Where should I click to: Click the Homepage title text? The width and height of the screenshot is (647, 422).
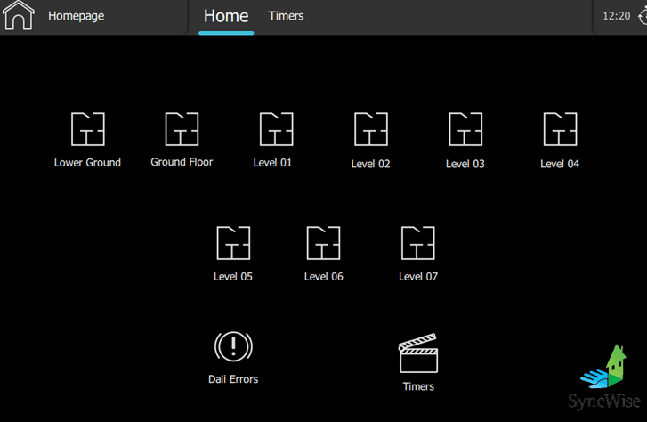(76, 16)
